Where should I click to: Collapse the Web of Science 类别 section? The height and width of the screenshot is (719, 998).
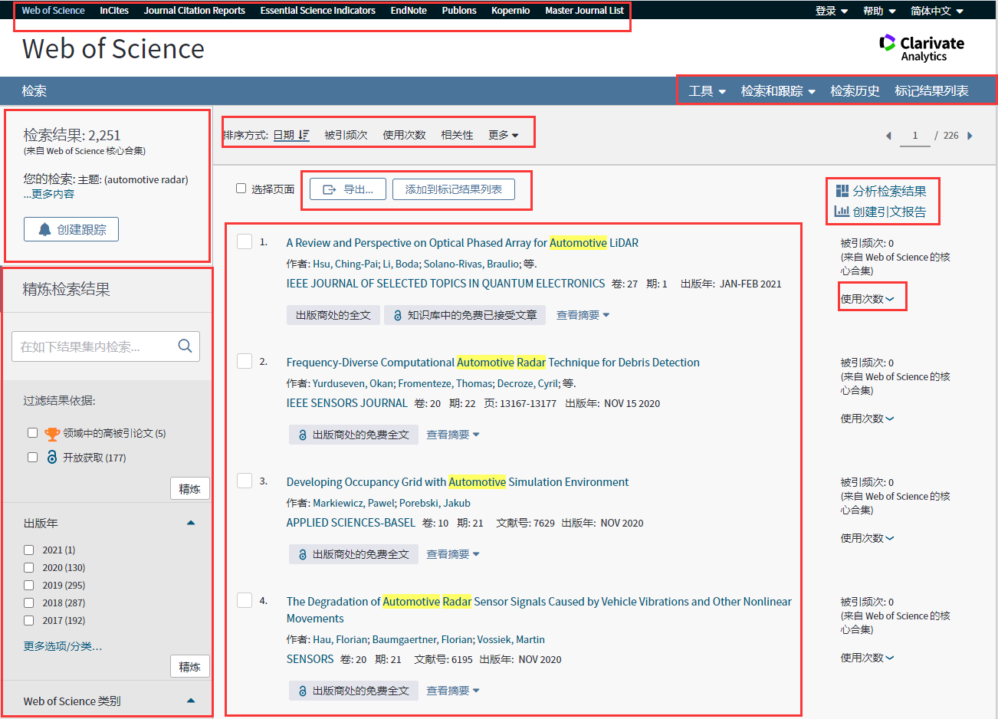(191, 701)
